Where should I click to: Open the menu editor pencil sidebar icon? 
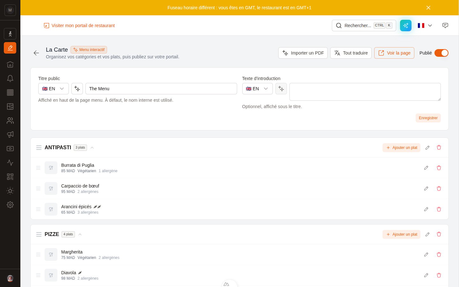[x=10, y=48]
